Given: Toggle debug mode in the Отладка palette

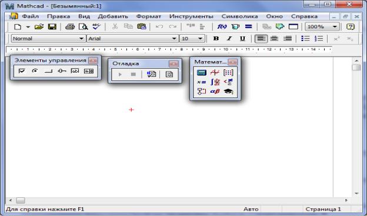Looking at the screenshot, I should pos(151,75).
